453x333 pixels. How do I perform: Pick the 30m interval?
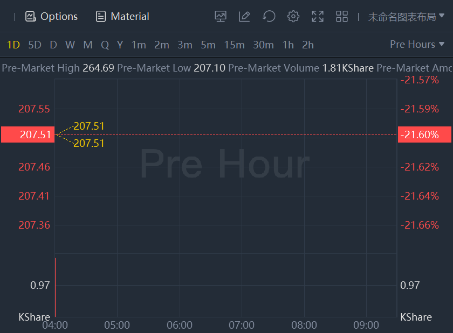pos(263,45)
